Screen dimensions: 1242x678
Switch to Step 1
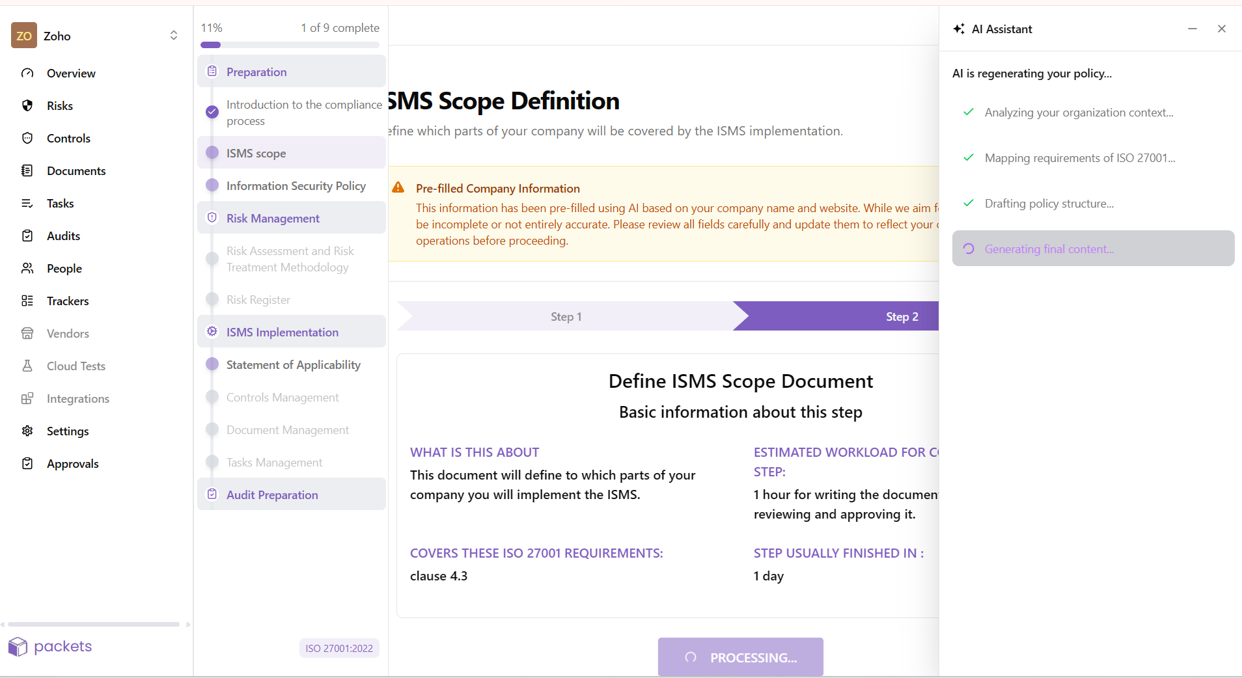566,316
